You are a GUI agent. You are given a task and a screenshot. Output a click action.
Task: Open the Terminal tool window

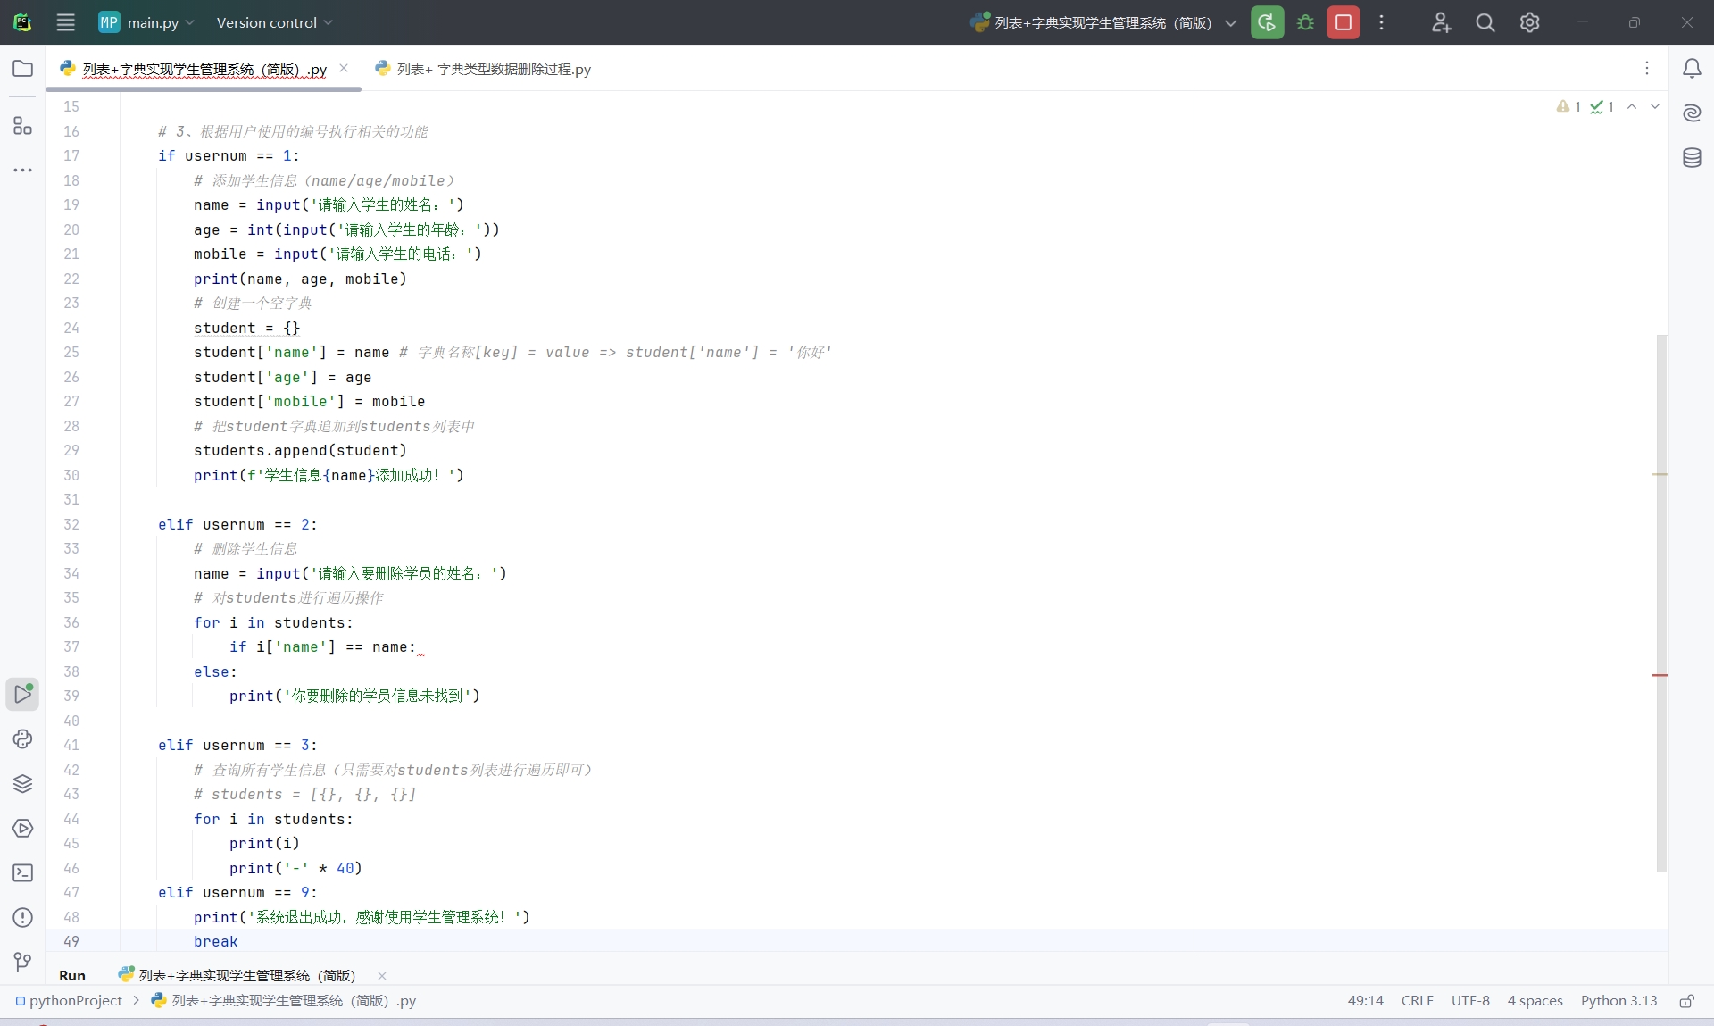tap(22, 873)
